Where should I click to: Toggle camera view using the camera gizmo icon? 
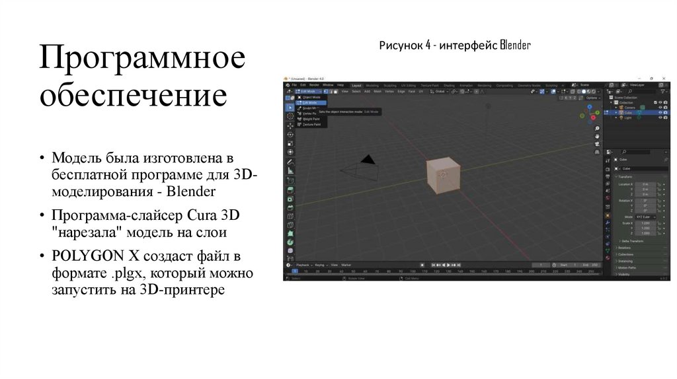597,144
